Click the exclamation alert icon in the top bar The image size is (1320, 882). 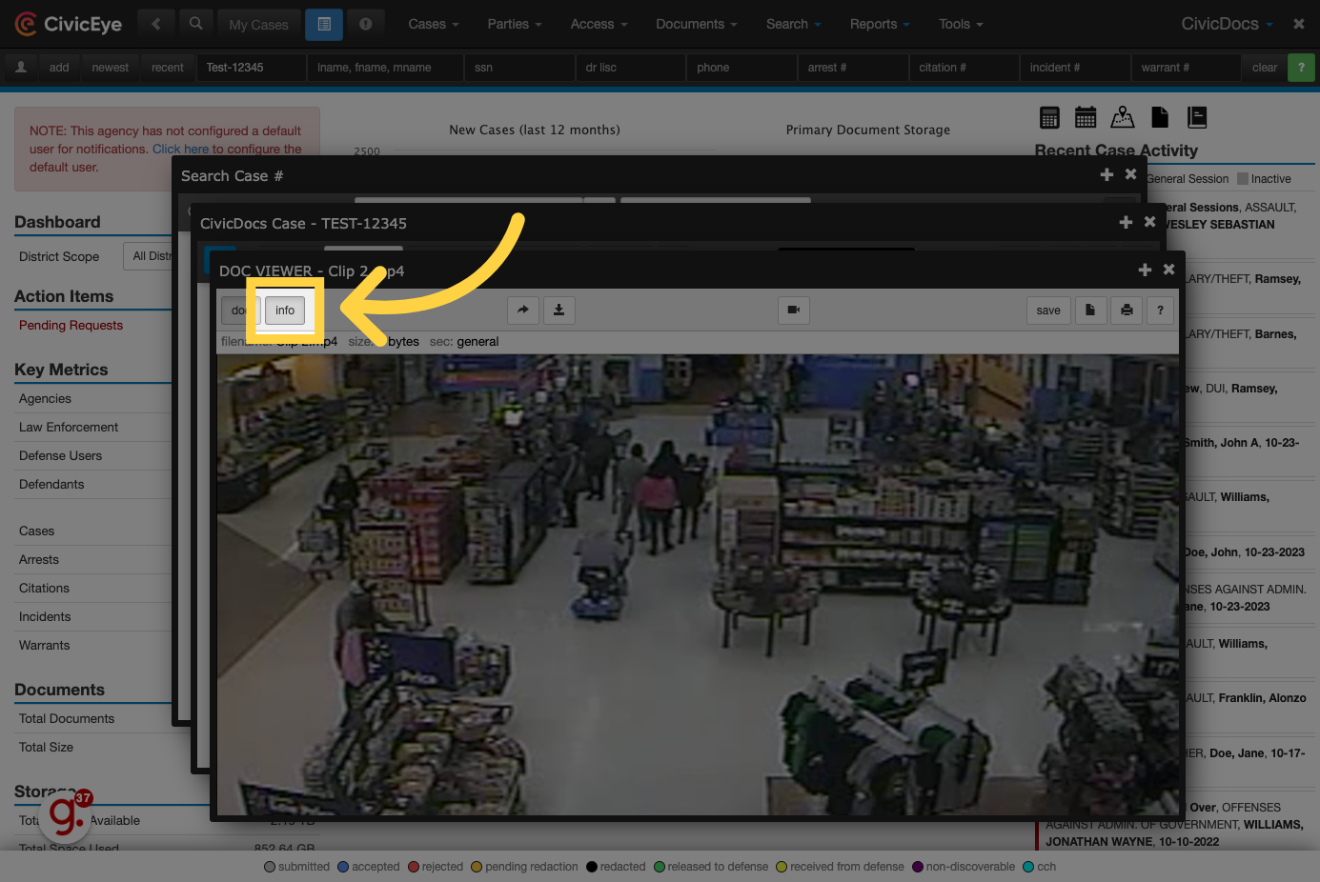[x=366, y=24]
